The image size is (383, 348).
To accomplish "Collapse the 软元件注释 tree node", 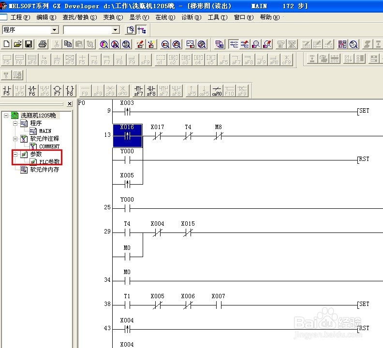I will (x=15, y=139).
